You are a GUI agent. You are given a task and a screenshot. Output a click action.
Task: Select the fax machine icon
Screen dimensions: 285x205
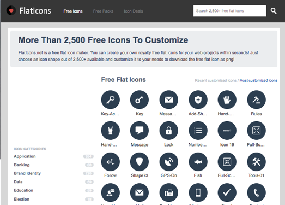169,192
